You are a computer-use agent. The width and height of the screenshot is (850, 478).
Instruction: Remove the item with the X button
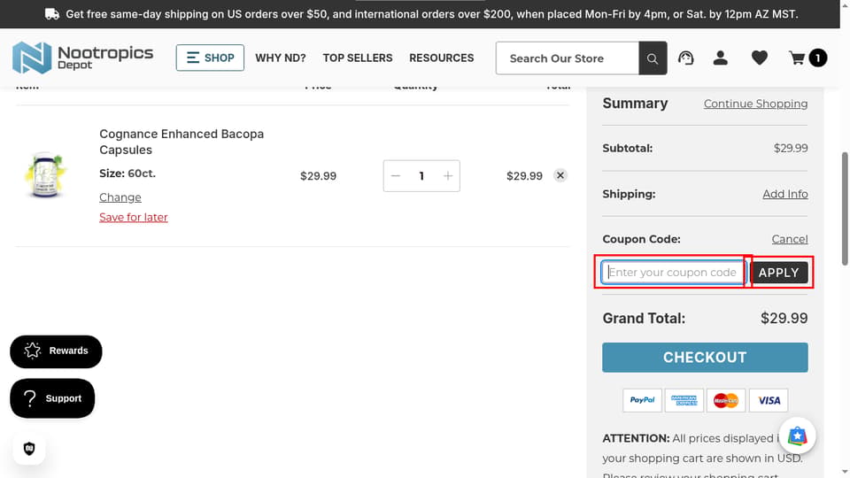[x=560, y=175]
